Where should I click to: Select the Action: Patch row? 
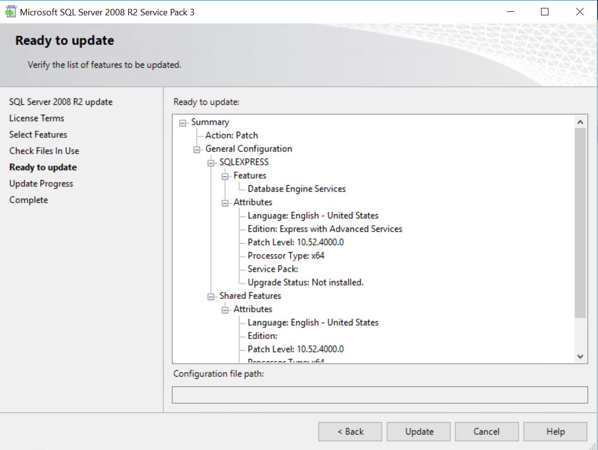click(231, 136)
